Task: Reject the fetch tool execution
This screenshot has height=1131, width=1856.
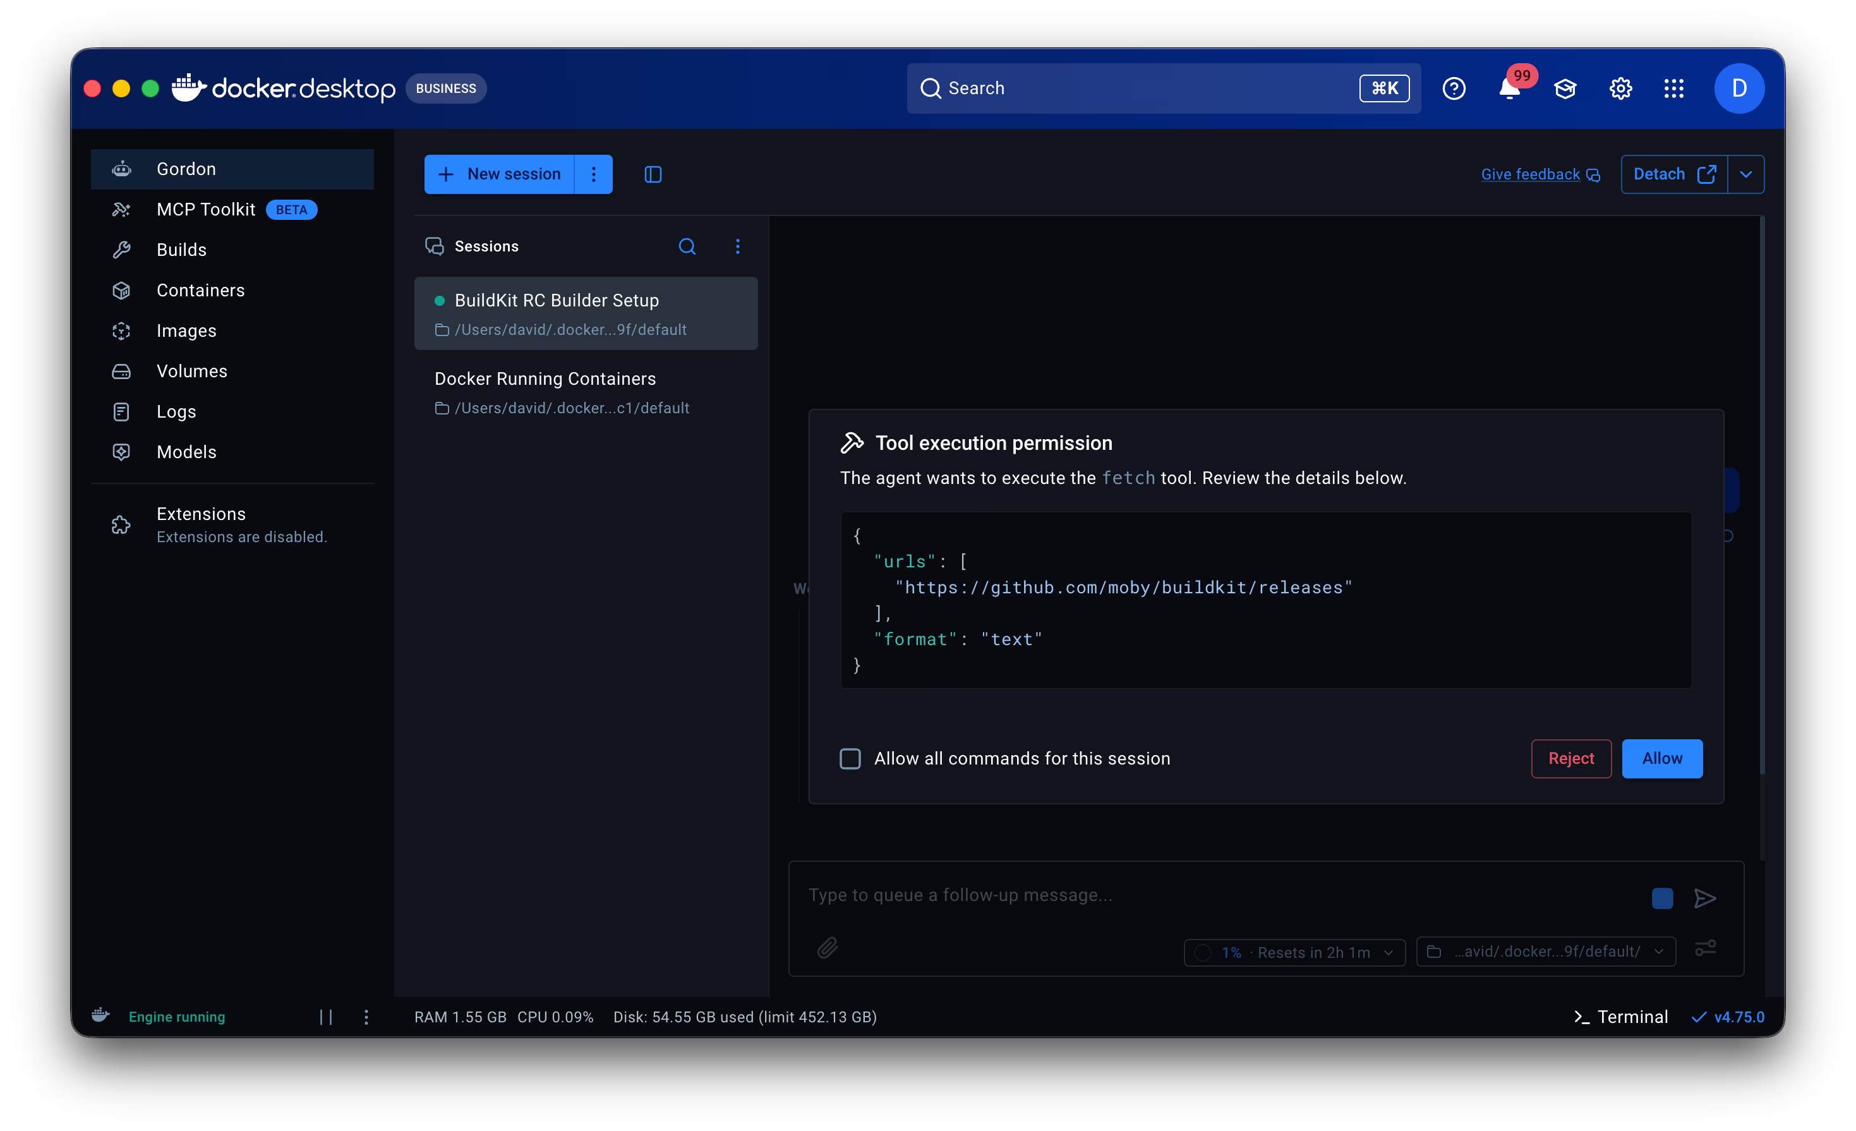Action: pos(1570,758)
